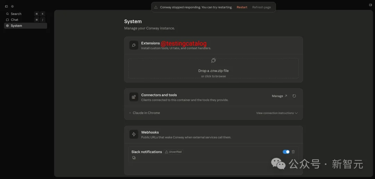Click the Webhooks lightning bolt icon
Image resolution: width=375 pixels, height=179 pixels.
[134, 134]
